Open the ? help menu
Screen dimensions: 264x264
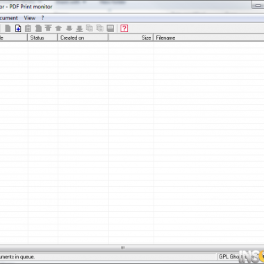[x=43, y=18]
